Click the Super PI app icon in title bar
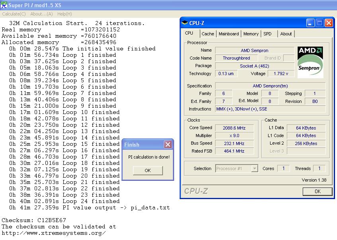Viewport: 337px width, 240px height. click(x=4, y=5)
